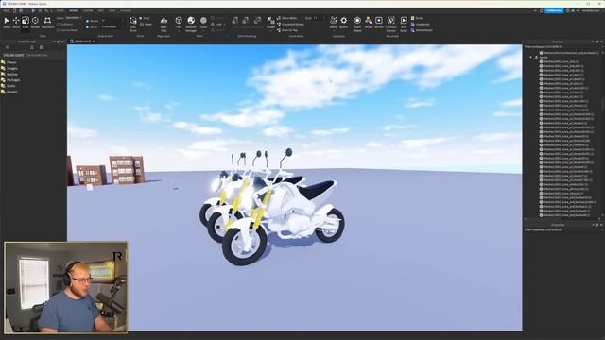Click the play icon in quick access bar

33,10
